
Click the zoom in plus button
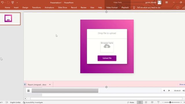[x=181, y=102]
